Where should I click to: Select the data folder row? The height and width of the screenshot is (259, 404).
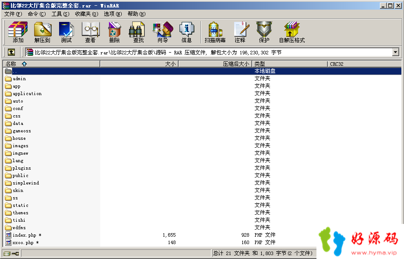tap(202, 123)
